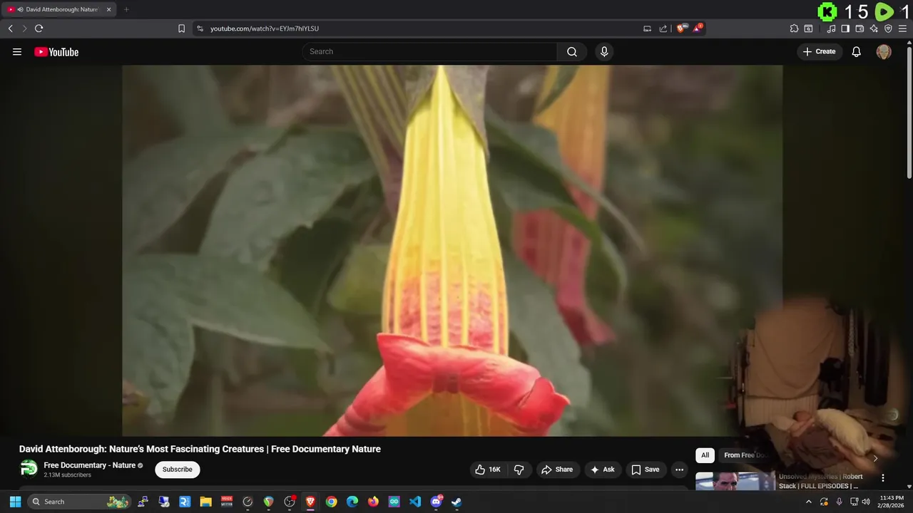Image resolution: width=913 pixels, height=513 pixels.
Task: Open the browser extensions puzzle icon
Action: [x=794, y=28]
